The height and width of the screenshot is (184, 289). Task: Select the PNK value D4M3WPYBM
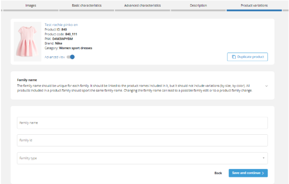(x=62, y=38)
